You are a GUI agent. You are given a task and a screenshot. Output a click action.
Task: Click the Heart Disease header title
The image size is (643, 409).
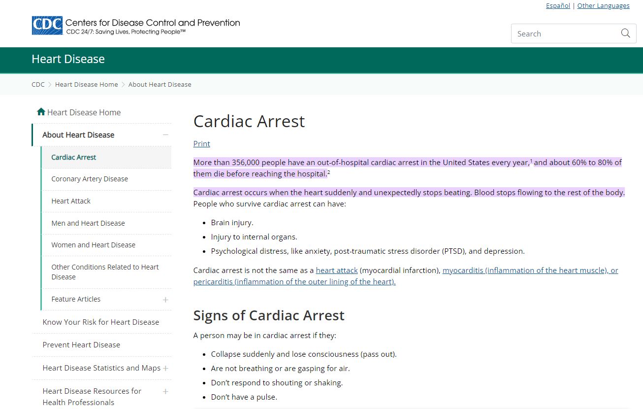tap(68, 59)
